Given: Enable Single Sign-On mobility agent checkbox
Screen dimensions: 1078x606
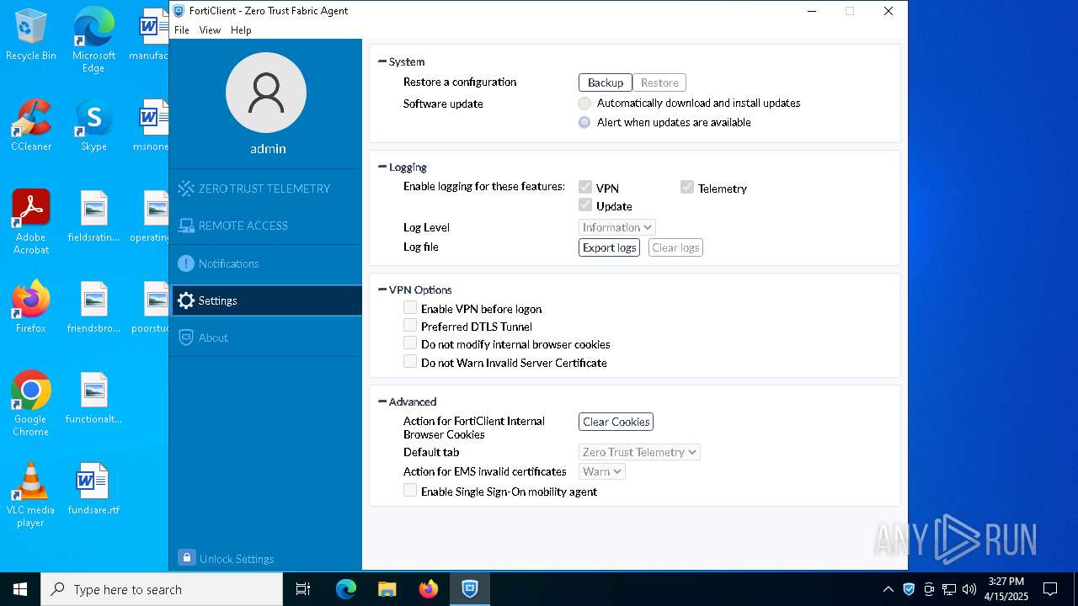Looking at the screenshot, I should pyautogui.click(x=410, y=490).
